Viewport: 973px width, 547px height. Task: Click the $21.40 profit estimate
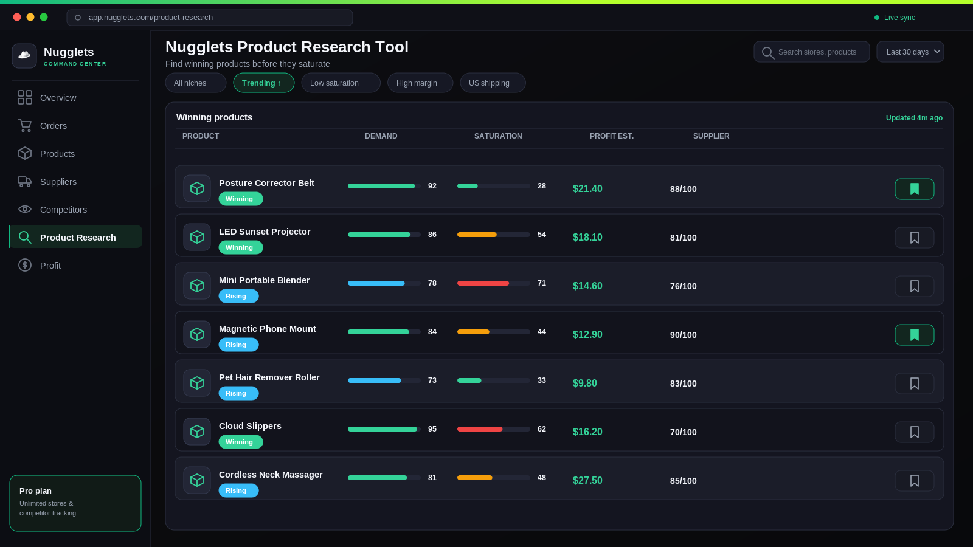(587, 189)
